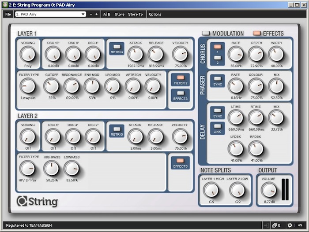Click the Layer 2 Highpass knob

coord(51,168)
